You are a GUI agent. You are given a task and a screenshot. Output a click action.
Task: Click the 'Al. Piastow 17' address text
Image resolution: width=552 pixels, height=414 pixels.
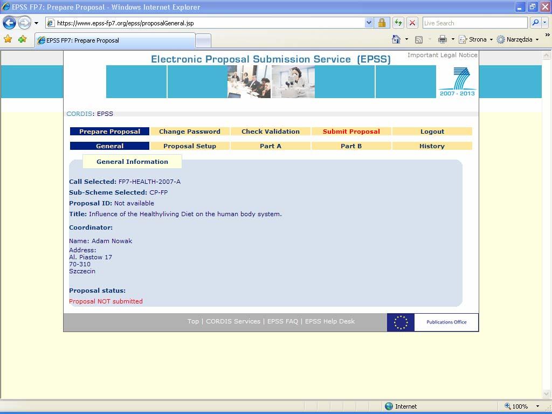point(91,257)
